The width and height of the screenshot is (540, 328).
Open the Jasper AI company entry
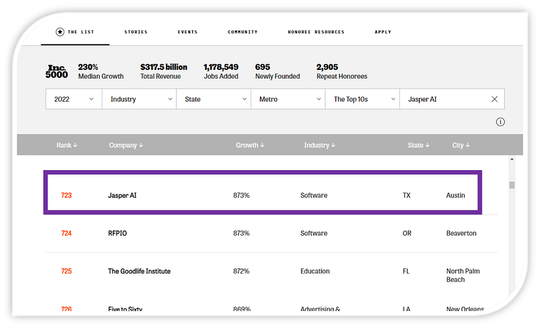[x=123, y=196]
